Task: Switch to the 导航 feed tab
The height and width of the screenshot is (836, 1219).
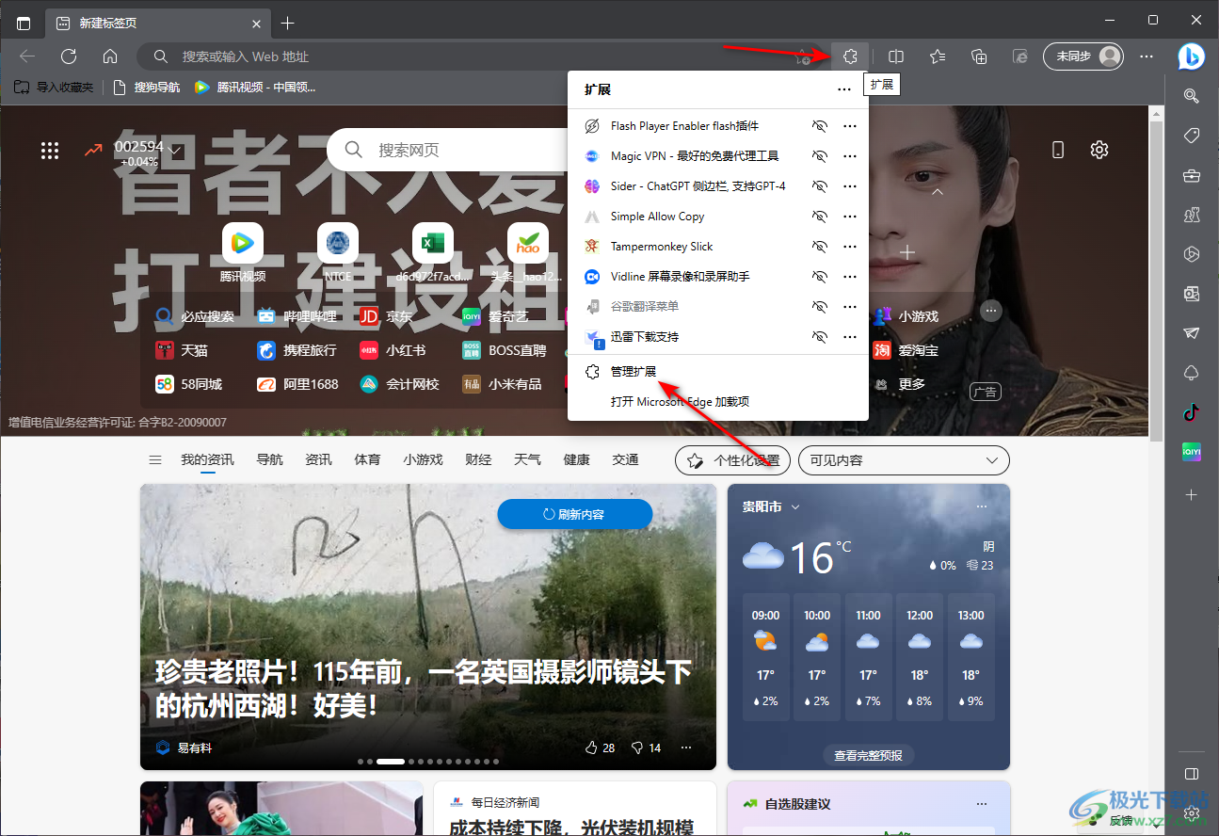Action: pos(269,459)
